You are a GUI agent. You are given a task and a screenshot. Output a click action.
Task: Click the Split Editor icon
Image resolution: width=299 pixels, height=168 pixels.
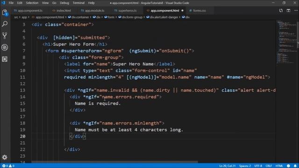point(288,10)
